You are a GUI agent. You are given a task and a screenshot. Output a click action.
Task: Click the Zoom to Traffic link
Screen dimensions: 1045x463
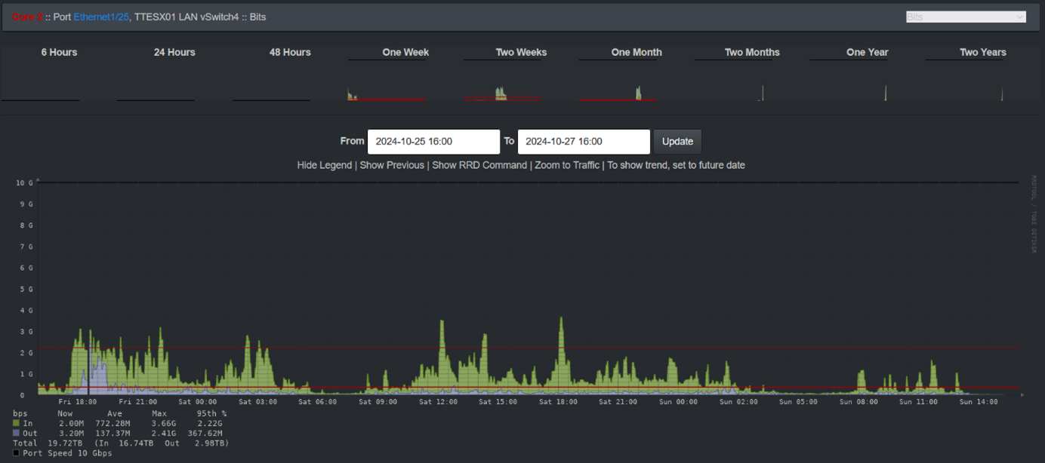pyautogui.click(x=566, y=165)
